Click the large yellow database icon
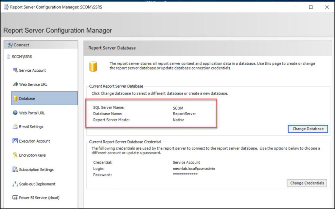335x209 pixels. (93, 66)
